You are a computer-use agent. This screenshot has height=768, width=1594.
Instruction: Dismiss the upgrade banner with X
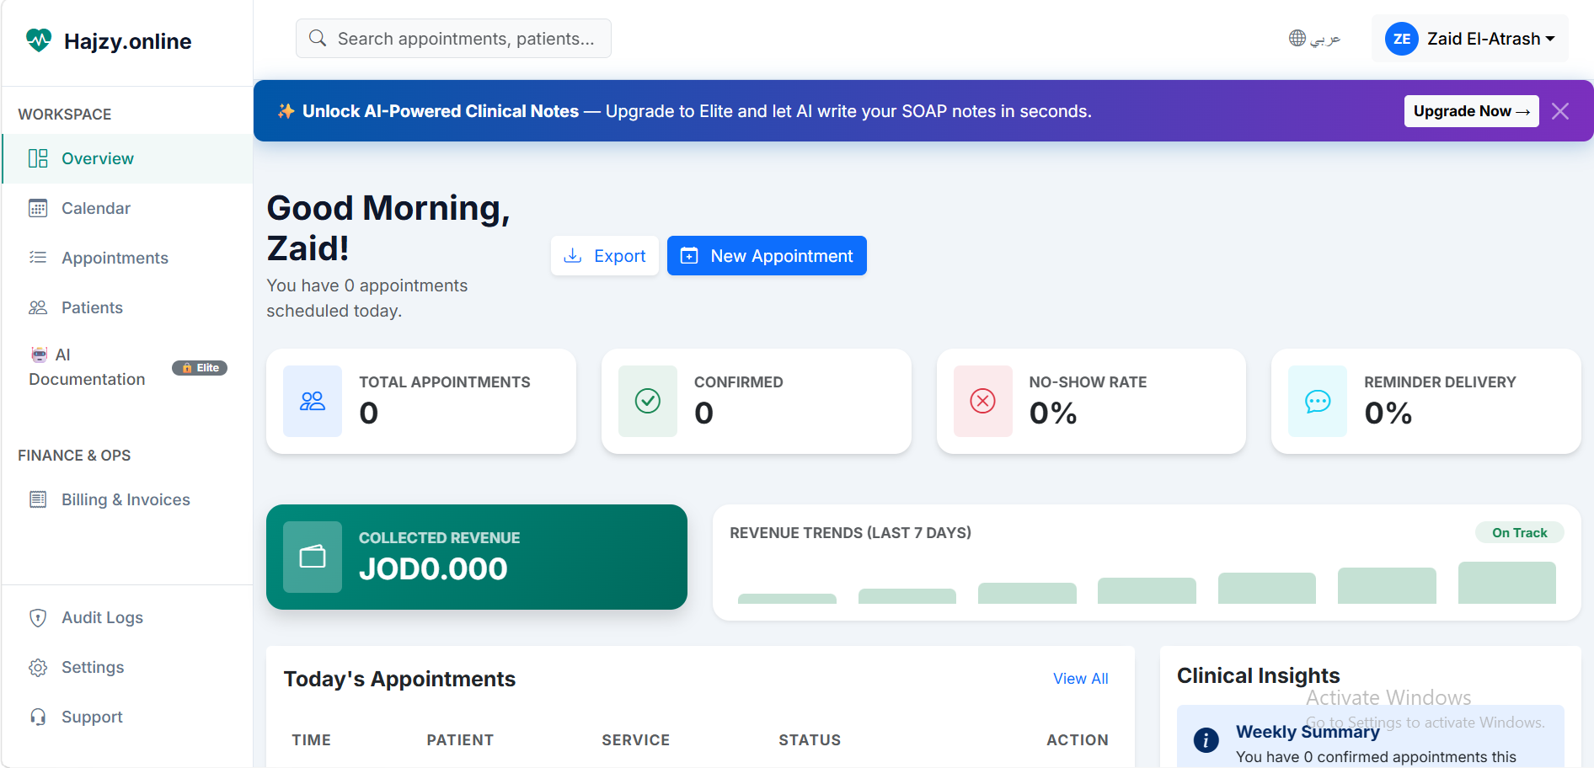1560,111
